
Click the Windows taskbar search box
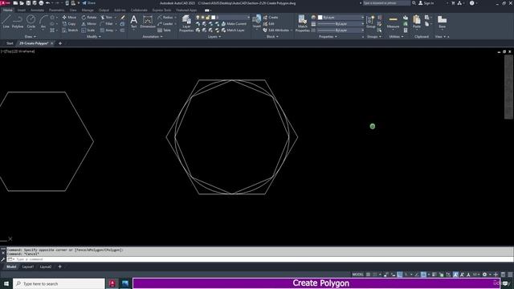pos(59,283)
